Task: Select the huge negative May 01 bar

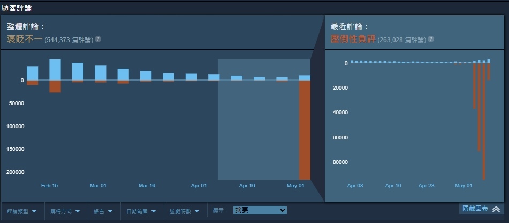Action: tap(305, 130)
